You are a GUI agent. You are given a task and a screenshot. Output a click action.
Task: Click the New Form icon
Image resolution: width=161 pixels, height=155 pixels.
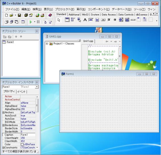23,22
